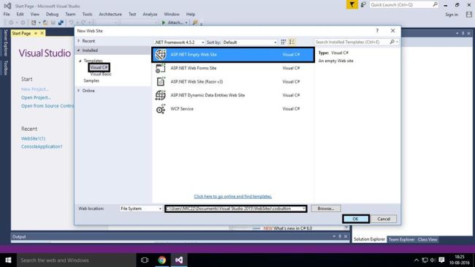The height and width of the screenshot is (267, 475).
Task: Click the Quick Launch search magnifier
Action: tap(435, 4)
